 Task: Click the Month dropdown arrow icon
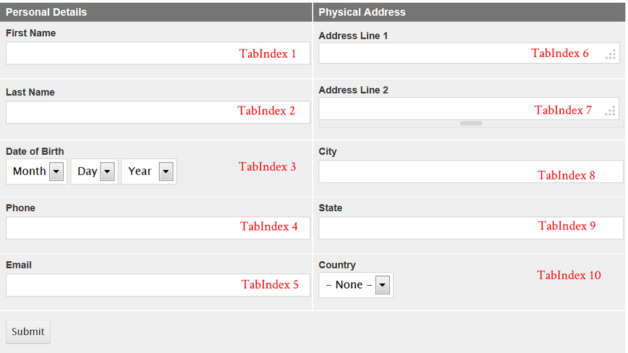(x=56, y=171)
